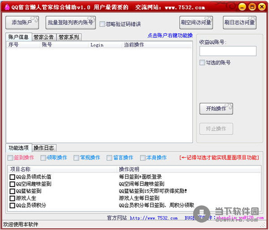269x230 pixels.
Task: Click the app logo icon in title bar
Action: [7, 7]
